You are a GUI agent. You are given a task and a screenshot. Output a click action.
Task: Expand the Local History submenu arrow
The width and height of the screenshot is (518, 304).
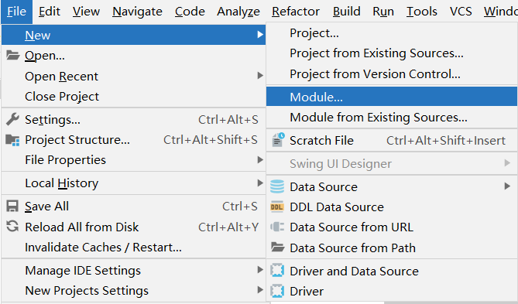click(260, 183)
